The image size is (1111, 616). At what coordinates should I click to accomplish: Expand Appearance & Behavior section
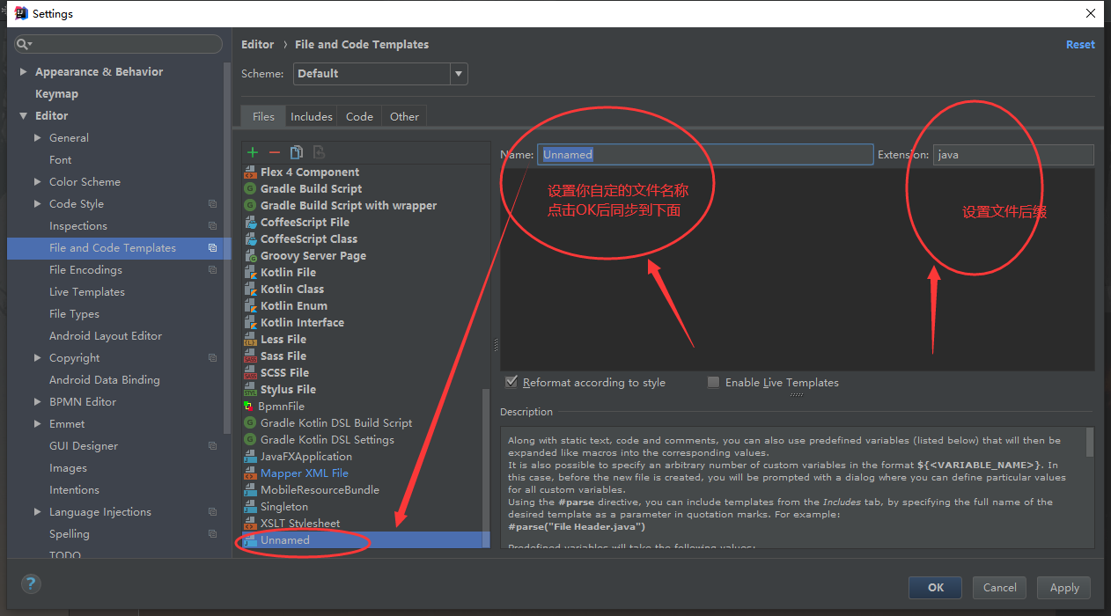click(24, 72)
